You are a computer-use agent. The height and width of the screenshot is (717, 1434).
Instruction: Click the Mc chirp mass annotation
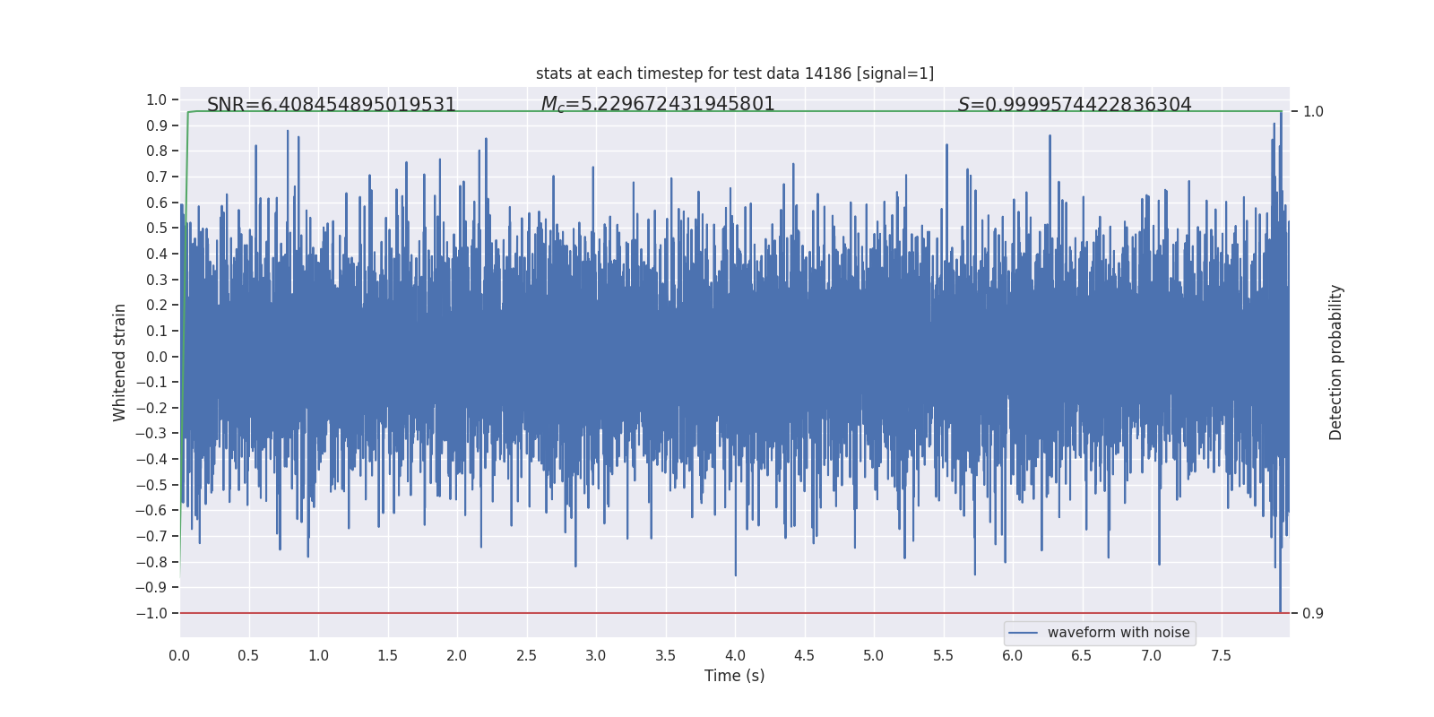click(x=658, y=105)
